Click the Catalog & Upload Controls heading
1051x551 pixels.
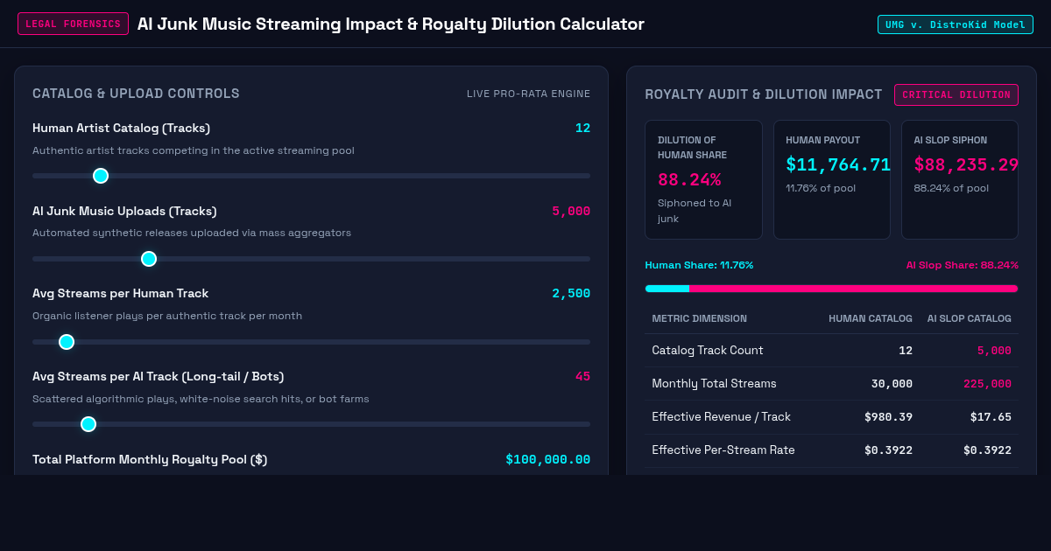[136, 94]
